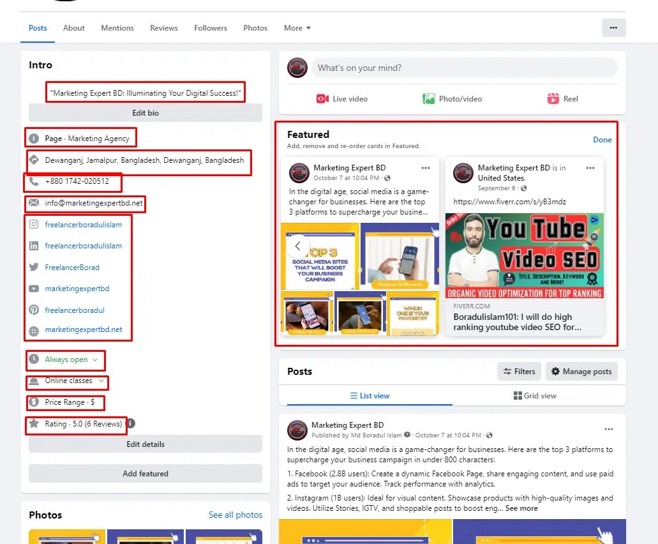The height and width of the screenshot is (544, 658).
Task: Open the Followers tab
Action: coord(211,28)
